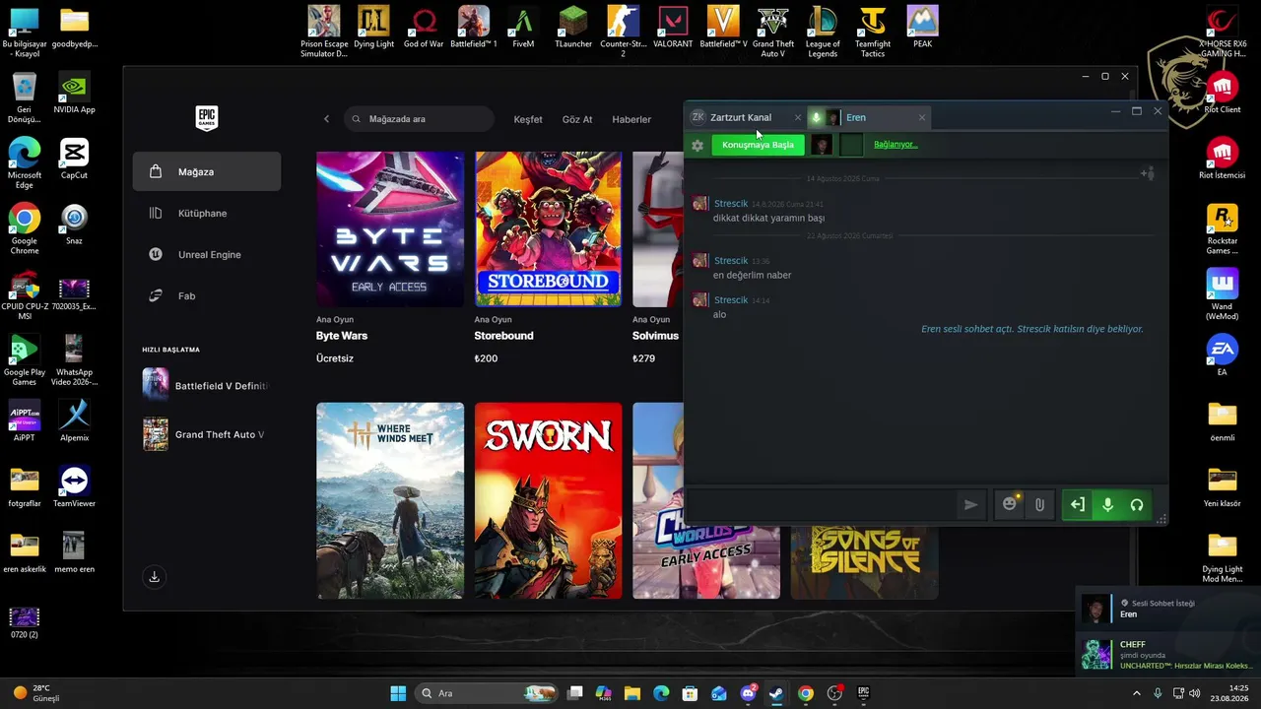Viewport: 1261px width, 709px height.
Task: Mute the microphone in Steam voice chat
Action: coord(1107,505)
